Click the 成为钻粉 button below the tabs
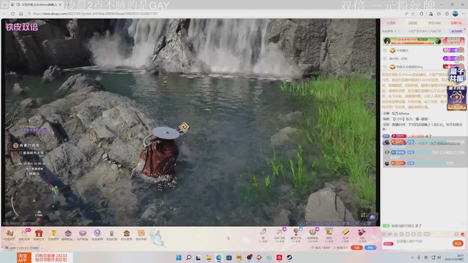 (x=457, y=31)
